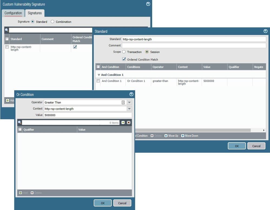
Task: Click Add qualifier in Or Condition dialog
Action: tap(23, 193)
